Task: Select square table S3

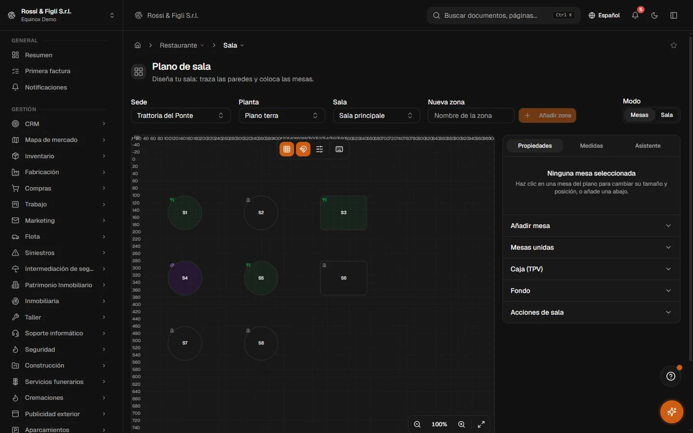Action: click(344, 213)
